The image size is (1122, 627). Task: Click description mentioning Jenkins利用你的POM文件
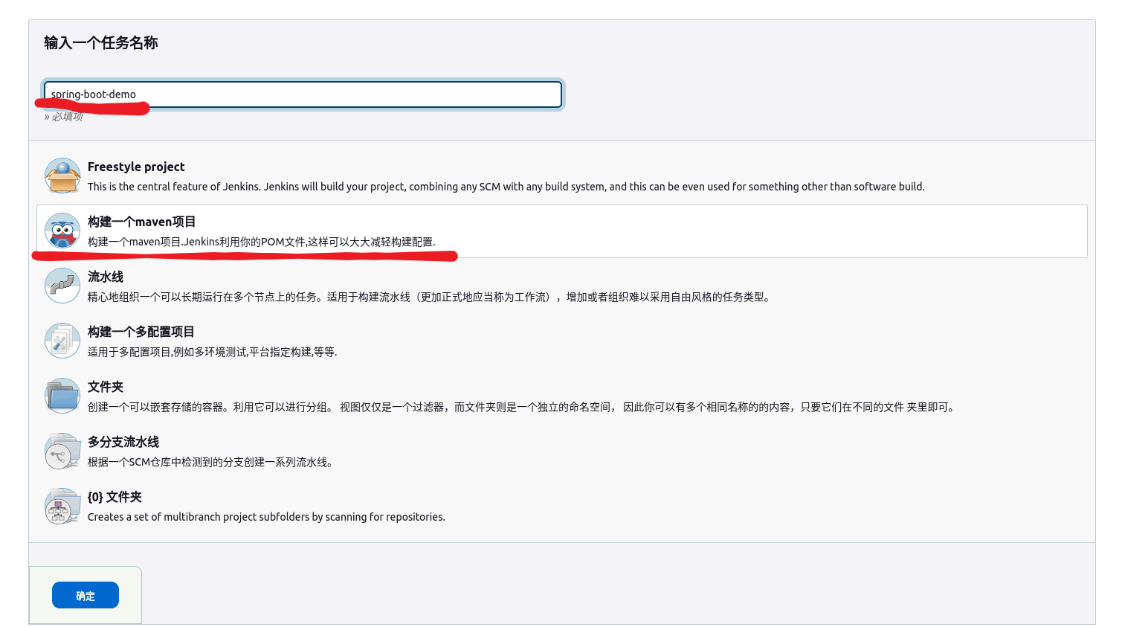pos(262,242)
